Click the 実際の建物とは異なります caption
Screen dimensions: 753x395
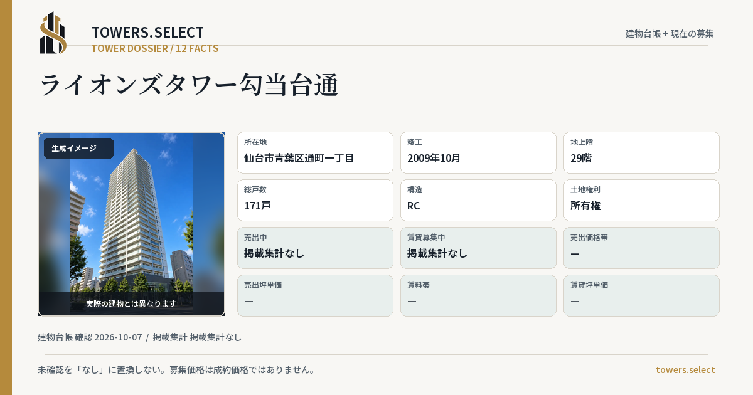tap(131, 303)
